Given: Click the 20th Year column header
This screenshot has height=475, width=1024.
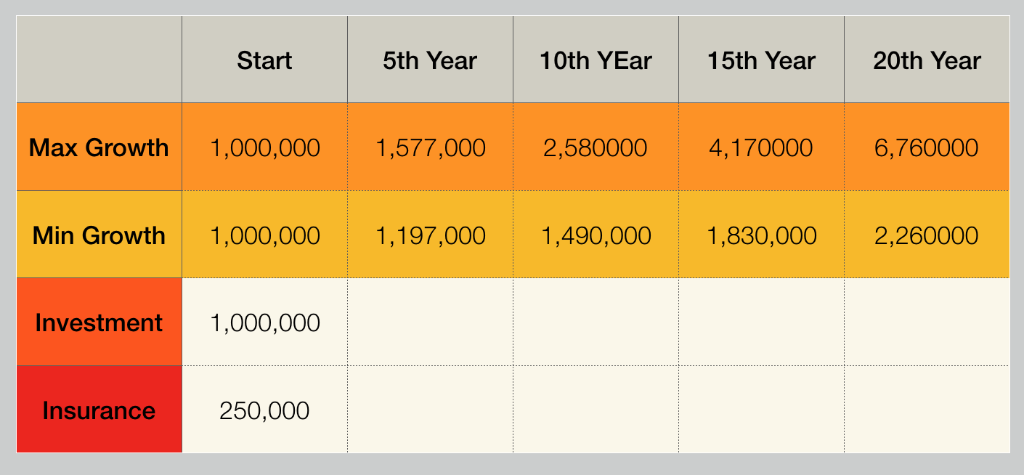Looking at the screenshot, I should [x=927, y=60].
